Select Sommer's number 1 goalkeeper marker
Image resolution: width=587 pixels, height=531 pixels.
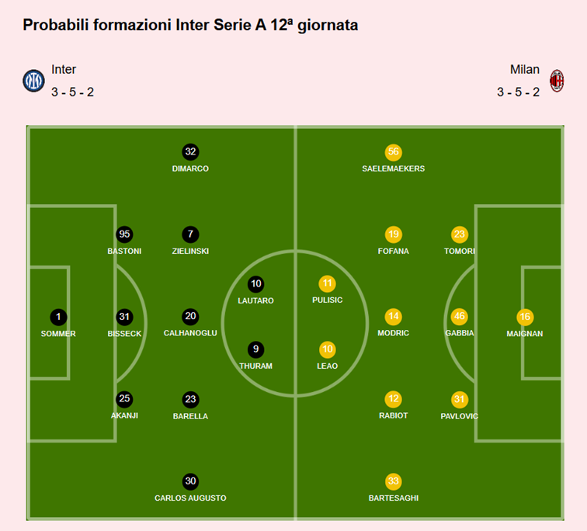(x=58, y=317)
